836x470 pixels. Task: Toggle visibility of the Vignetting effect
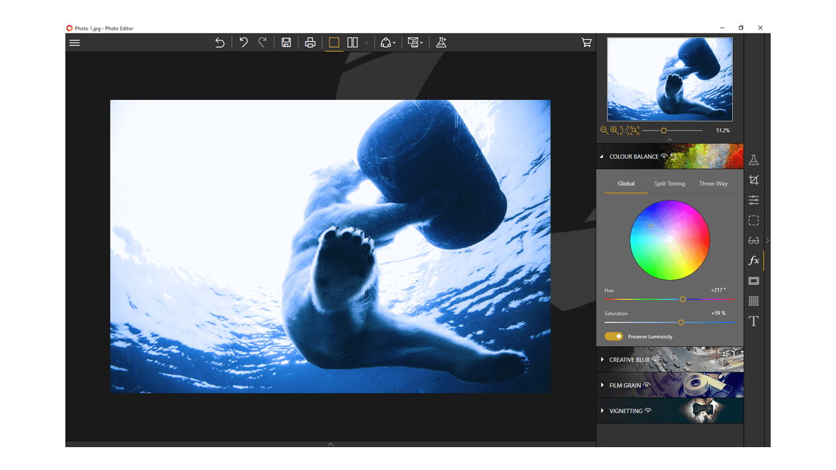647,411
